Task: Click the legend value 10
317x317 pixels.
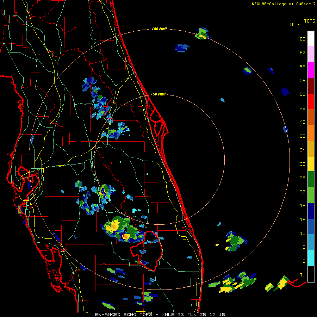Action: [303, 233]
